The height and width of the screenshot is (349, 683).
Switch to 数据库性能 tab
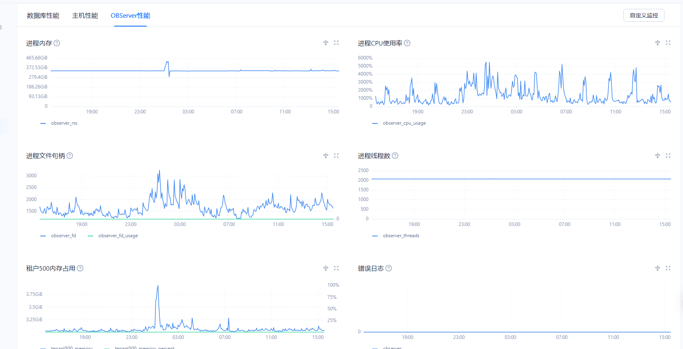(43, 16)
